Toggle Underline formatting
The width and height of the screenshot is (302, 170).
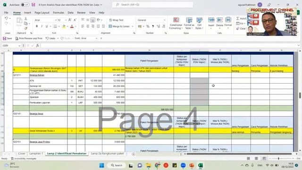(x=47, y=26)
